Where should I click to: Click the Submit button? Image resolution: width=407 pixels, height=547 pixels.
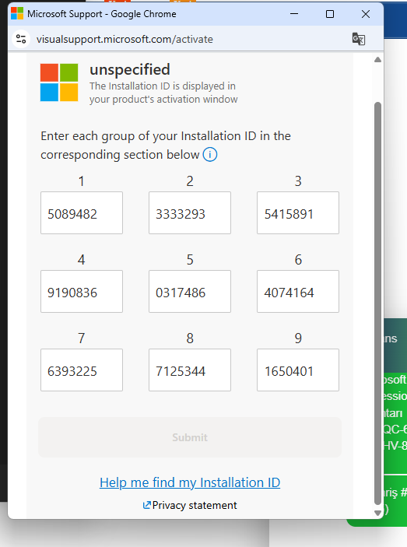(x=190, y=437)
